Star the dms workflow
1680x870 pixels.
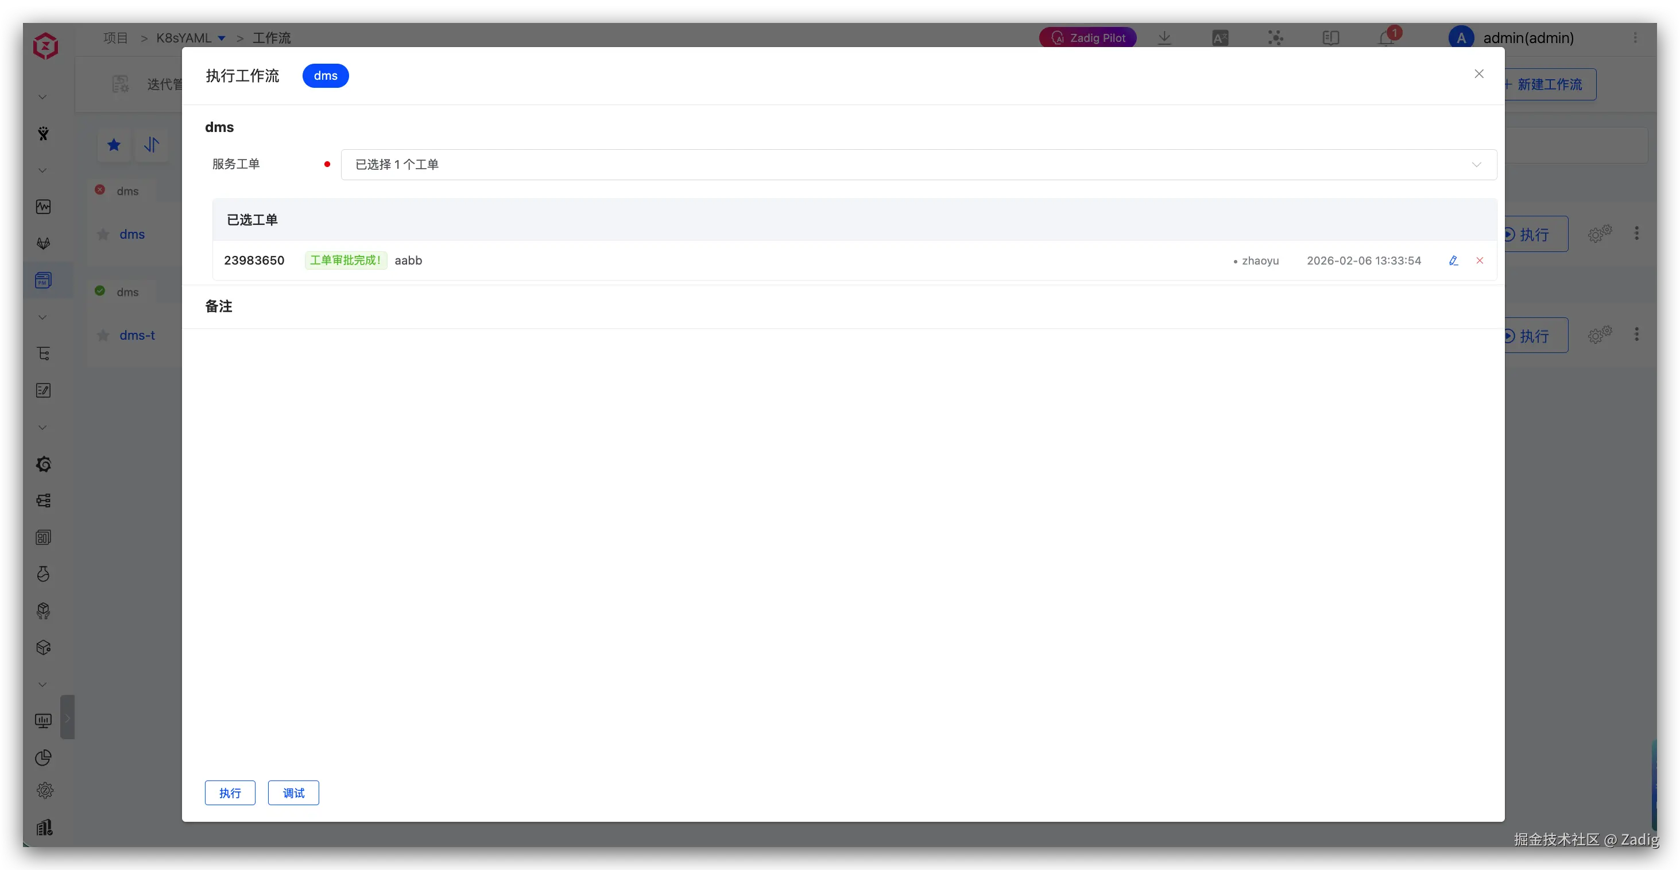(x=103, y=235)
